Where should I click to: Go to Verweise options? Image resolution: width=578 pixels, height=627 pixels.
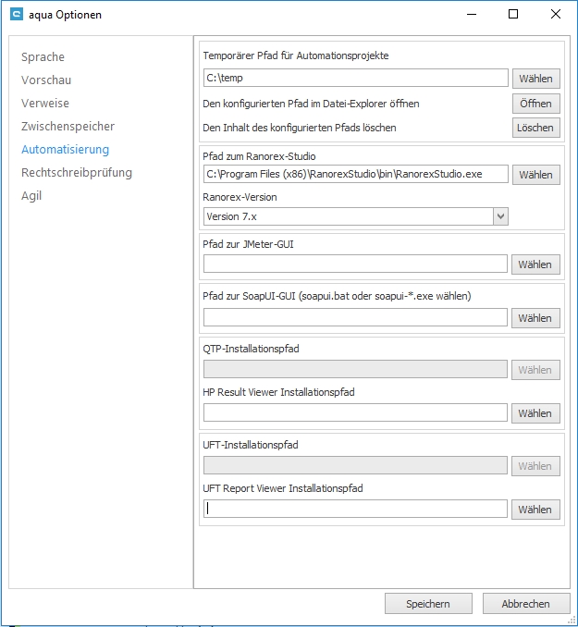(45, 104)
